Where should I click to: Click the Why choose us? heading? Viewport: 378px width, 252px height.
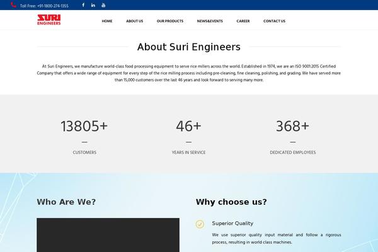coord(231,202)
